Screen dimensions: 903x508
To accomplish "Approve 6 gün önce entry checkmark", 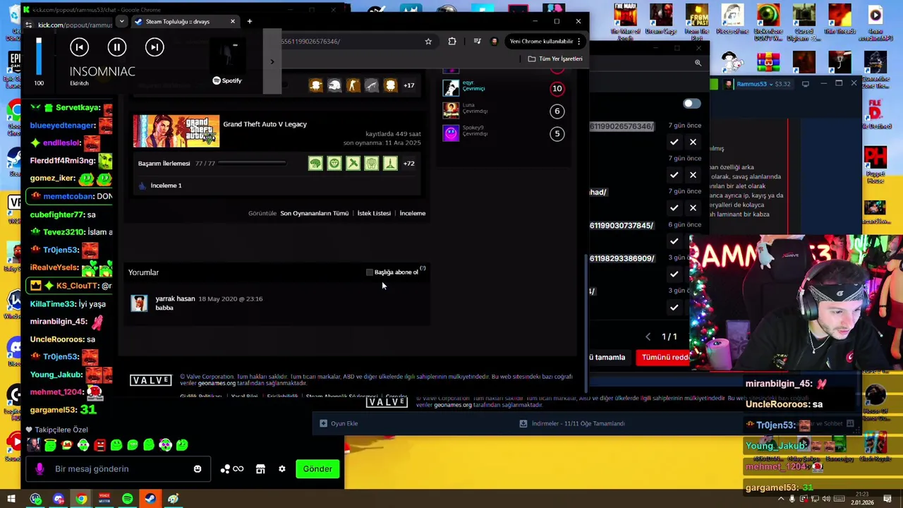I will (674, 241).
